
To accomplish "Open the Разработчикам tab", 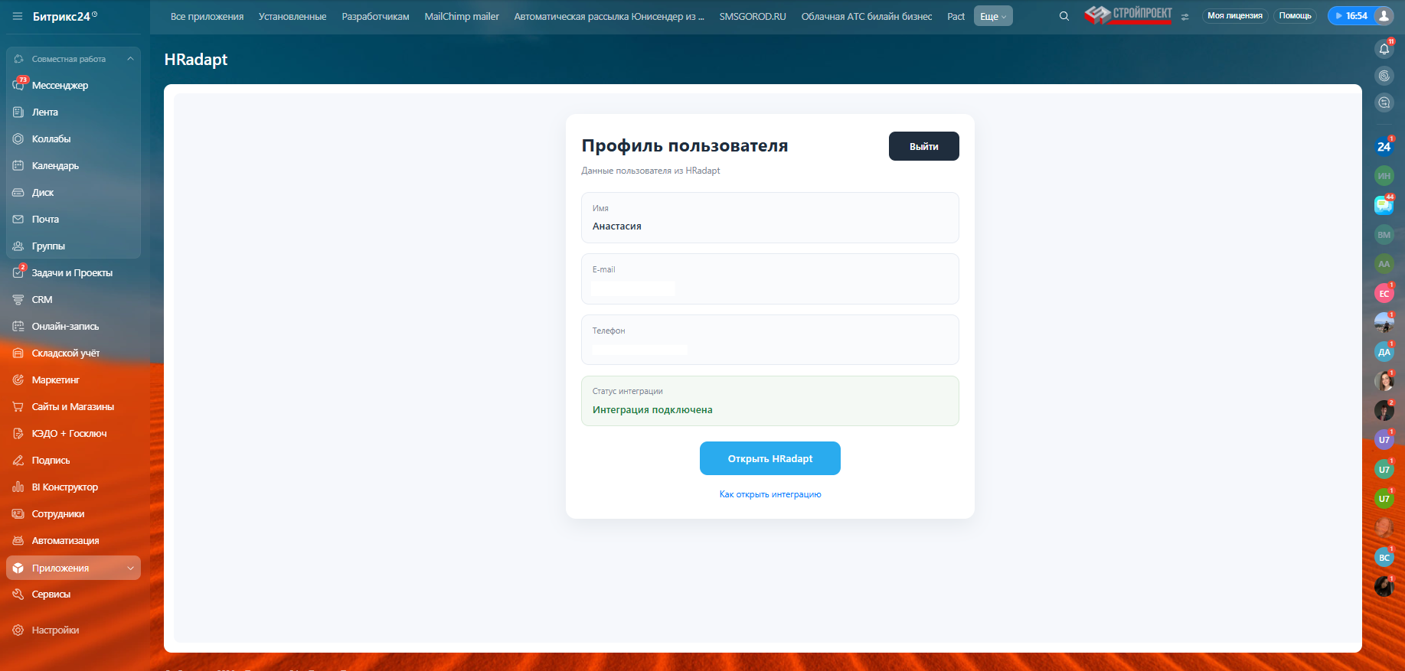I will tap(375, 16).
